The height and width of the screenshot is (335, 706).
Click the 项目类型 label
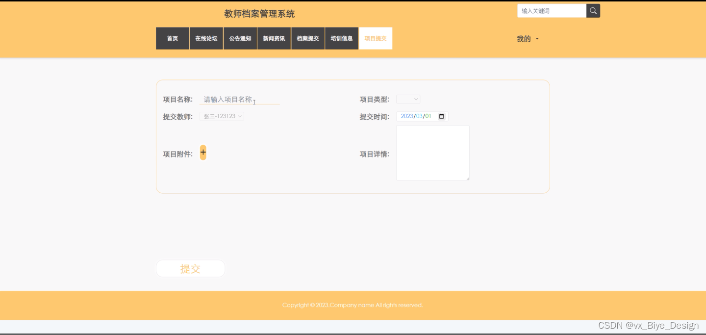click(375, 99)
